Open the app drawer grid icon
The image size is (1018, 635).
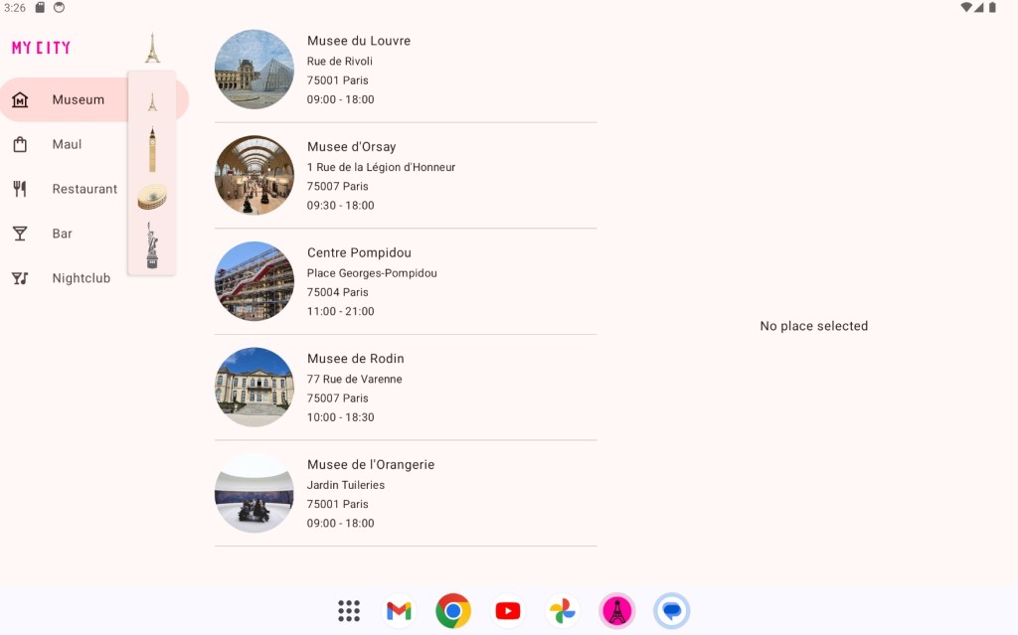[x=349, y=610]
